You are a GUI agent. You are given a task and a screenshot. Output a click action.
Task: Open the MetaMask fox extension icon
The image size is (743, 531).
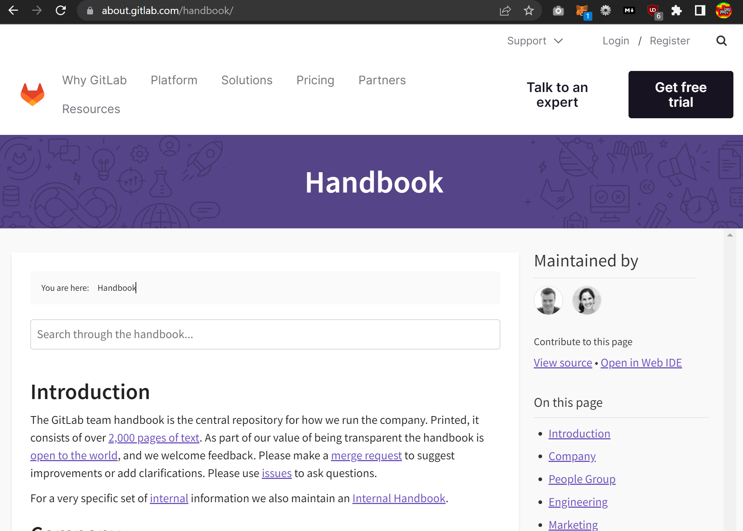click(582, 10)
